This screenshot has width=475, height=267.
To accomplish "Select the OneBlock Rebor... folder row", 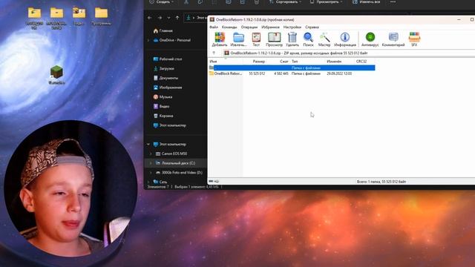I will tap(292, 73).
